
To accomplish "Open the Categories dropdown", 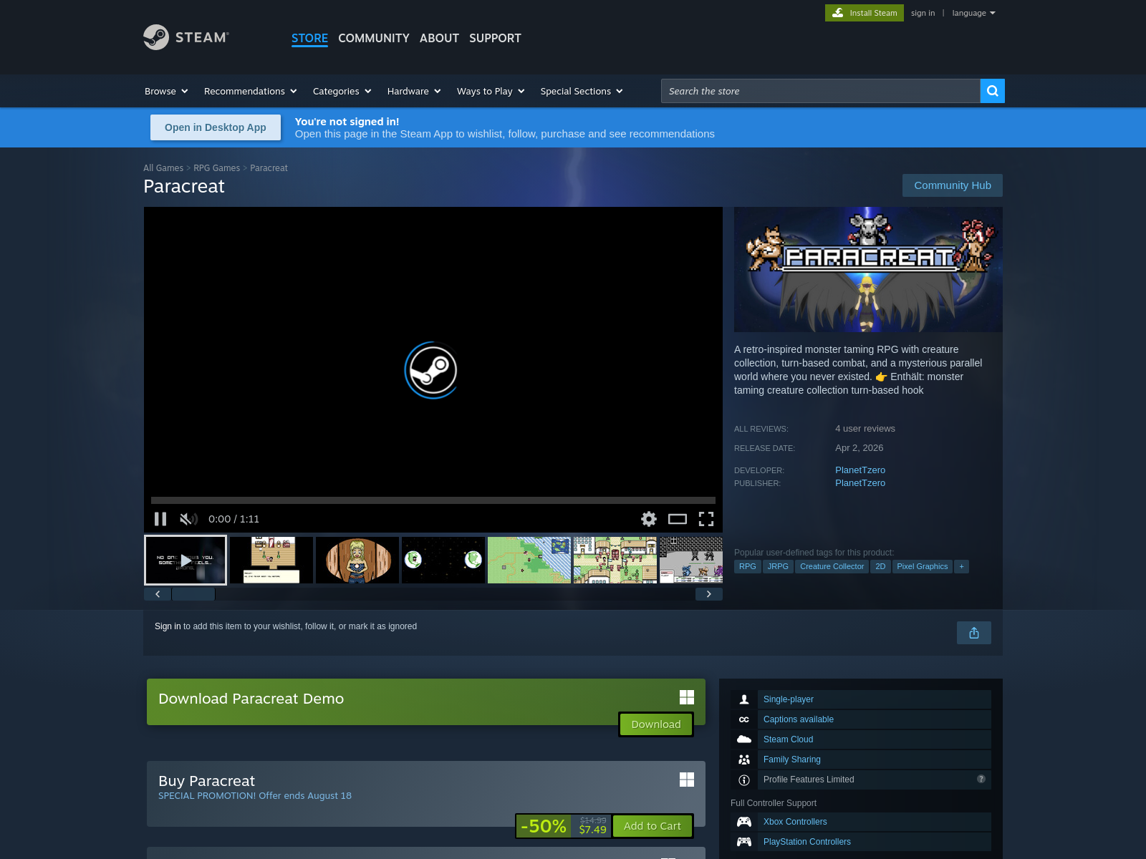I will (x=342, y=91).
